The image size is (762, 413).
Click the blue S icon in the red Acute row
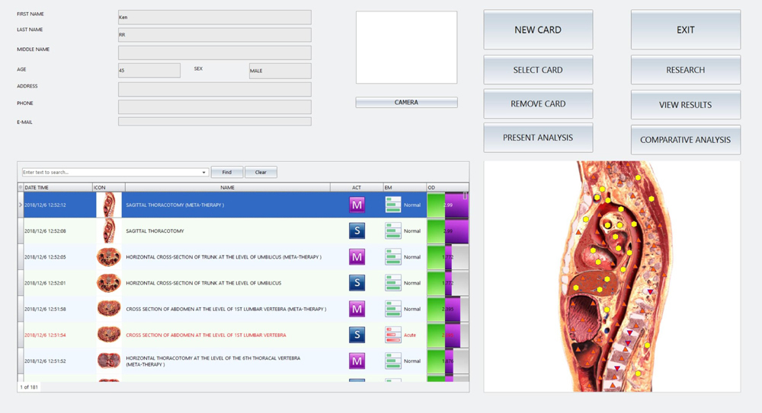(357, 335)
